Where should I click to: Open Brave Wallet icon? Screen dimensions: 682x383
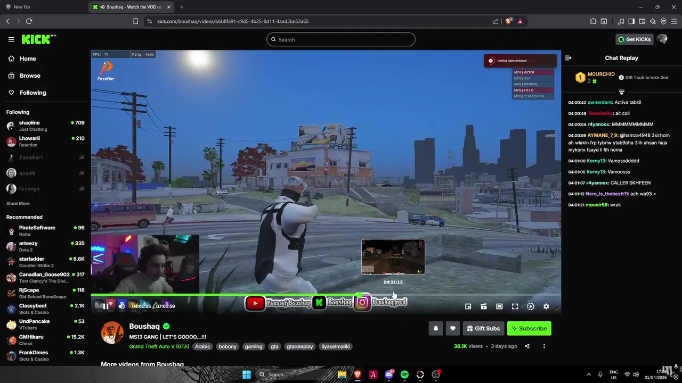[x=642, y=21]
